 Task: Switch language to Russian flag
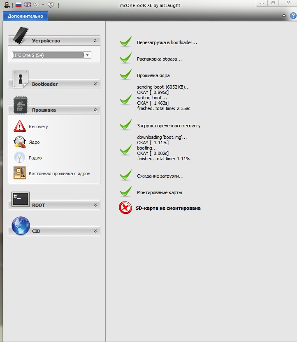tap(19, 5)
